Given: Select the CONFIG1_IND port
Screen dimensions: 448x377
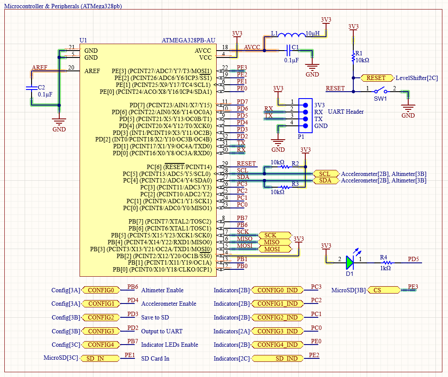Looking at the screenshot, I should pos(278,304).
